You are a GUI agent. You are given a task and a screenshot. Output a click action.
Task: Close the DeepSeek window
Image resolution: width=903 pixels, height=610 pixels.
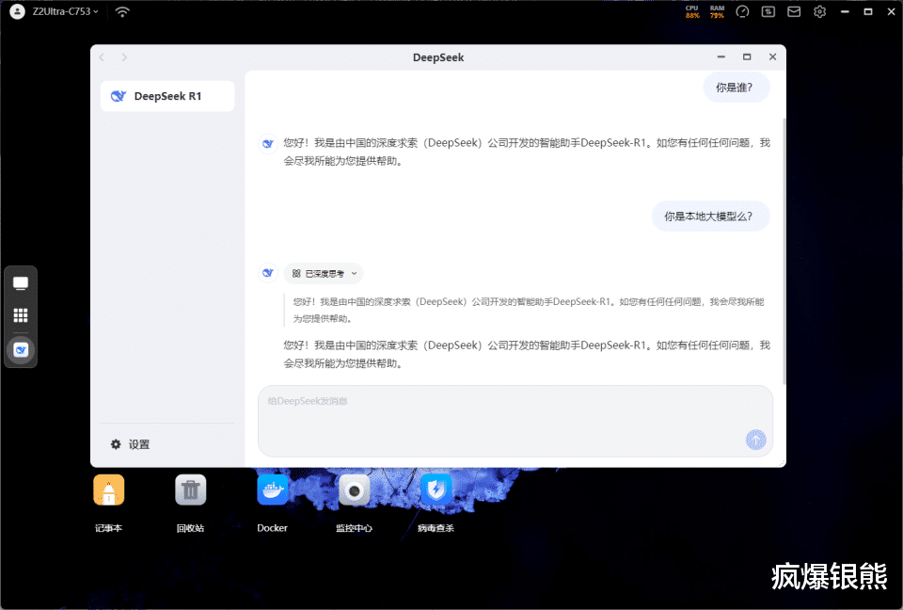click(773, 56)
